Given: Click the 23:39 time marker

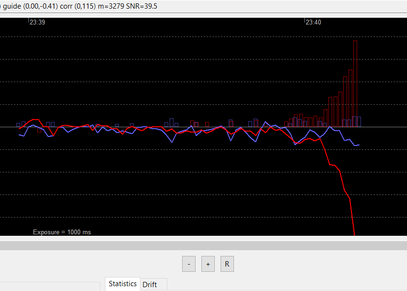Looking at the screenshot, I should pyautogui.click(x=37, y=23).
